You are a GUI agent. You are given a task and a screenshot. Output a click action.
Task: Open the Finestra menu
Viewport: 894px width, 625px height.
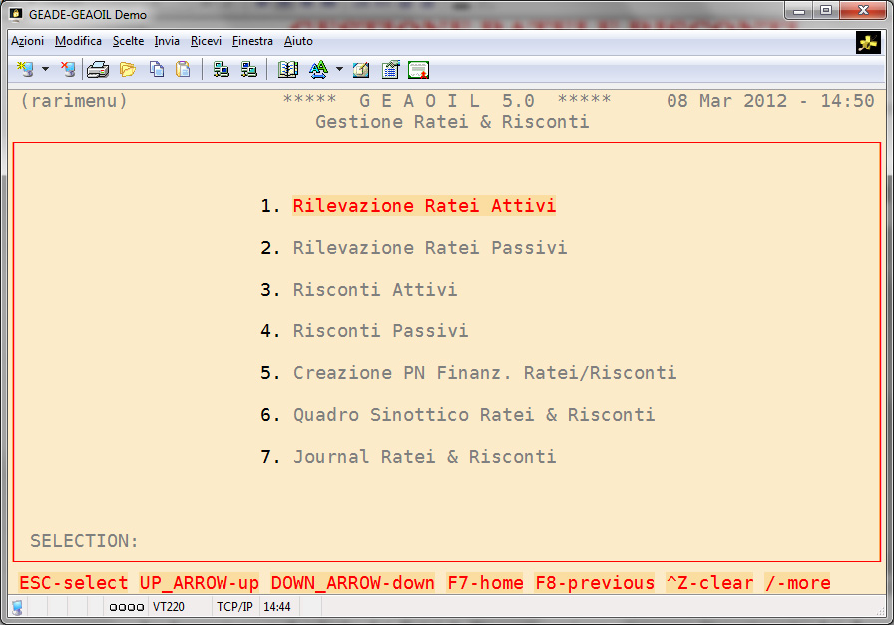point(252,41)
